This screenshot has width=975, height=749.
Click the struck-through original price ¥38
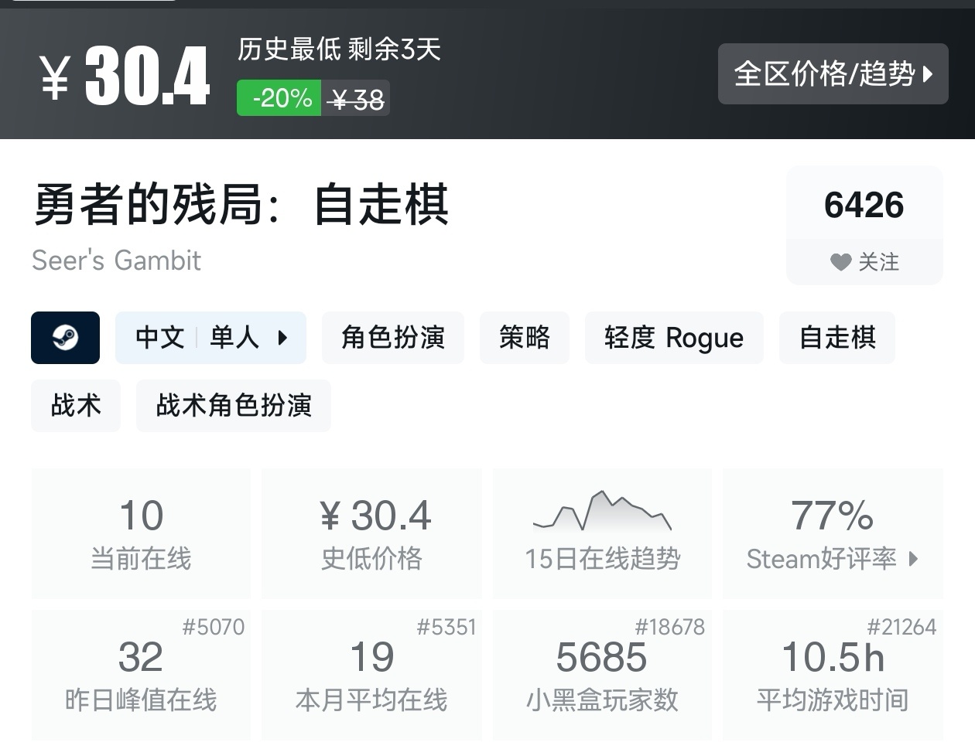tap(356, 99)
